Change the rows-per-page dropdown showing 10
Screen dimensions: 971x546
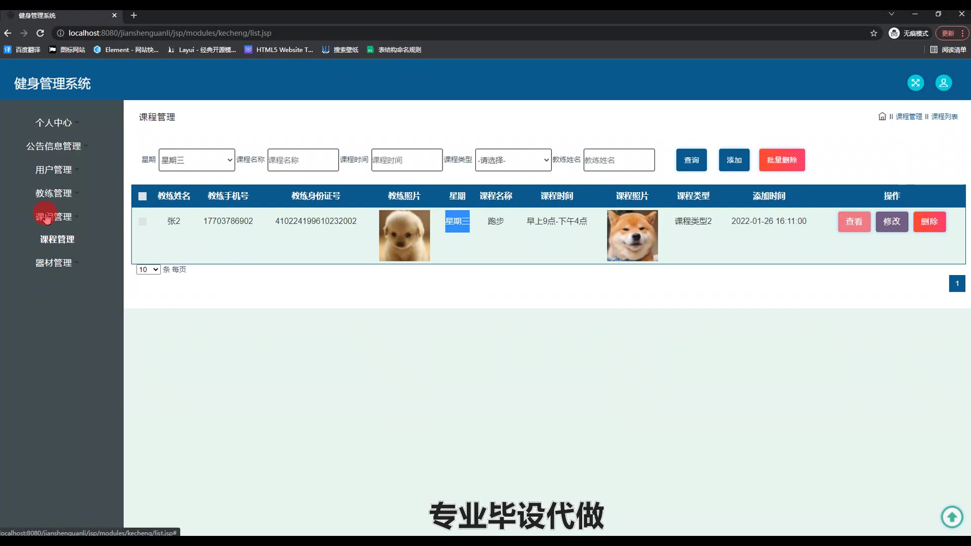coord(148,269)
